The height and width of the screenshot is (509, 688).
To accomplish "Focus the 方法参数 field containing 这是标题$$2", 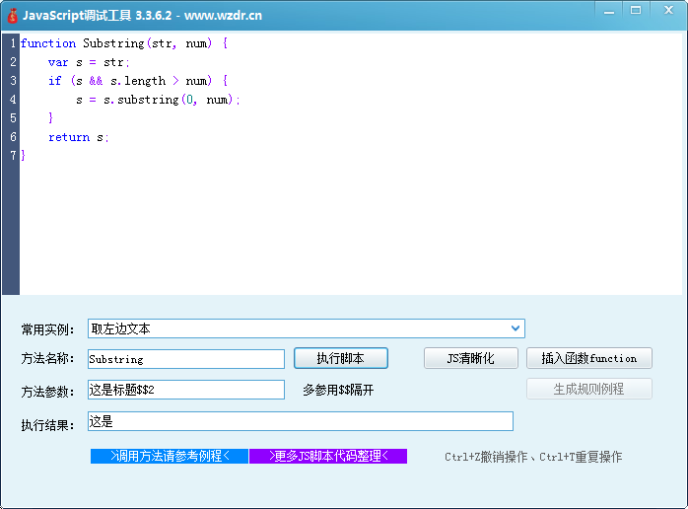I will 186,390.
